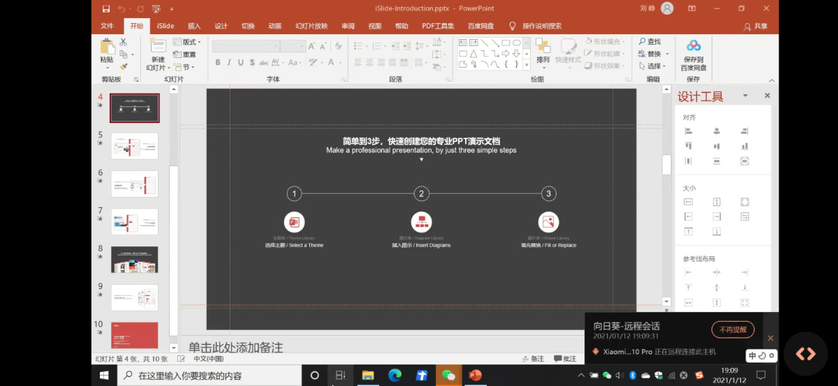
Task: Click the notes area 单击此处添加备注
Action: [235, 347]
